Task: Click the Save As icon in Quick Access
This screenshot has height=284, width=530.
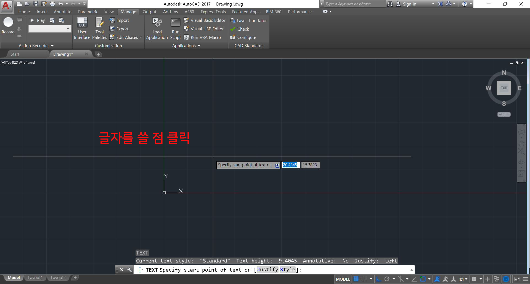Action: (x=44, y=4)
